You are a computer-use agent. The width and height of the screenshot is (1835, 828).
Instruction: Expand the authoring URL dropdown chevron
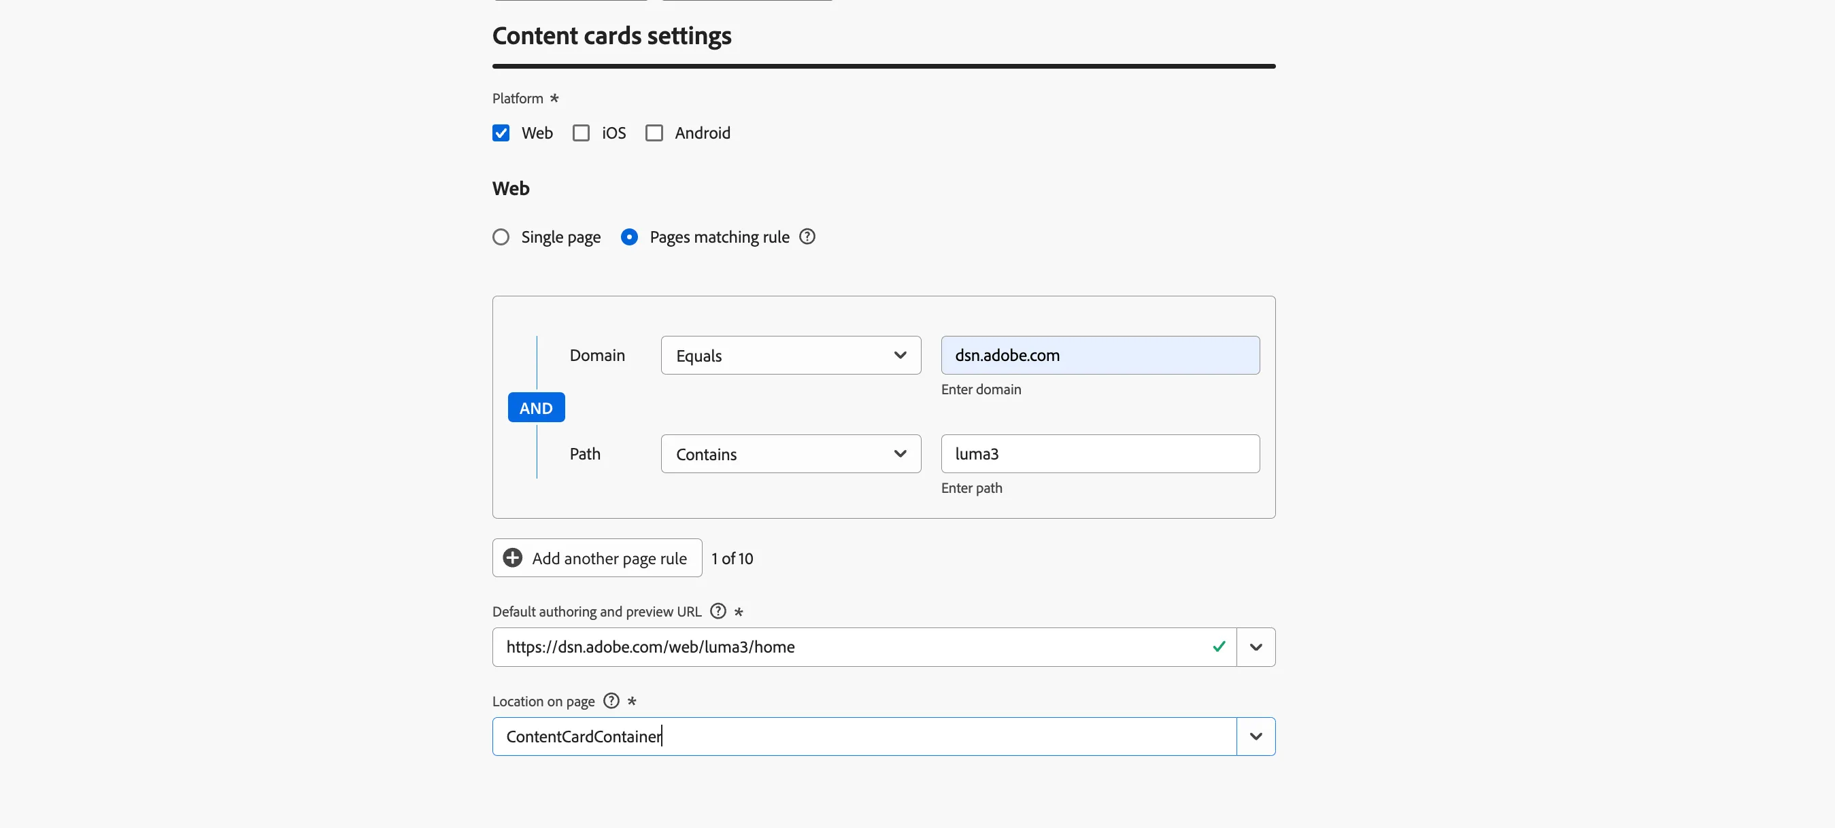click(1256, 647)
